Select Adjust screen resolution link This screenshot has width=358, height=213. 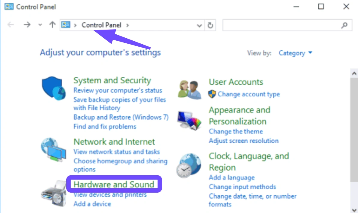243,141
